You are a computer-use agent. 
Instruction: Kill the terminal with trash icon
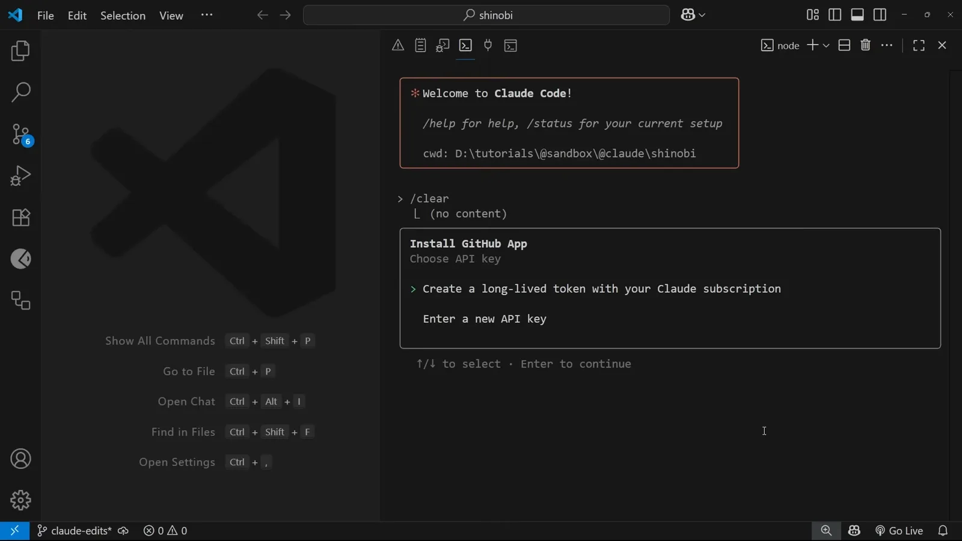pyautogui.click(x=866, y=45)
